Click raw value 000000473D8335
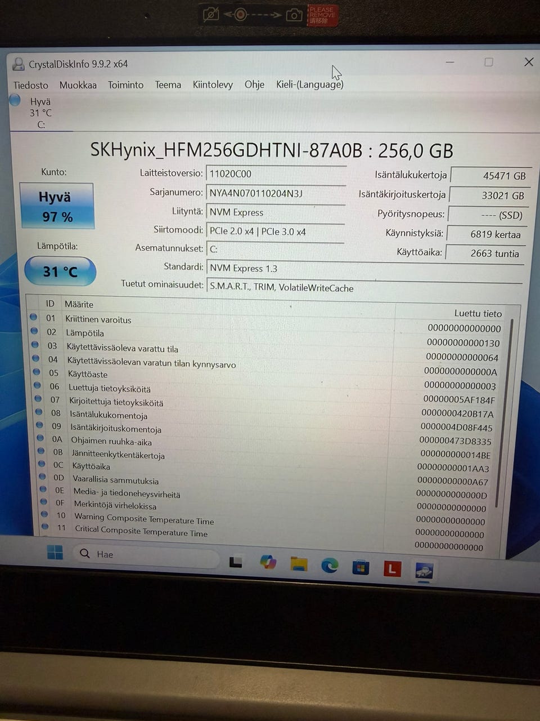Image resolution: width=540 pixels, height=721 pixels. click(455, 441)
